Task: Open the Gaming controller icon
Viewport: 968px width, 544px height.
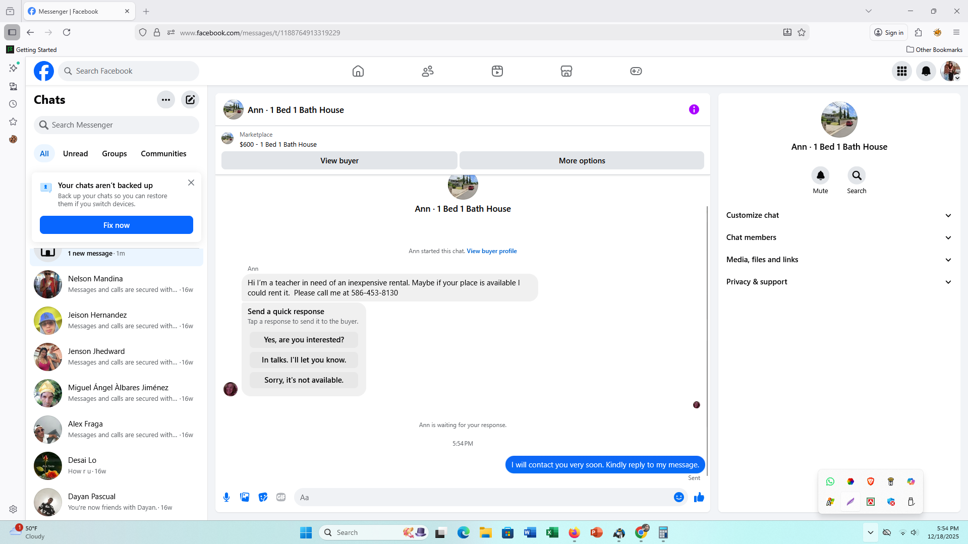Action: [636, 71]
